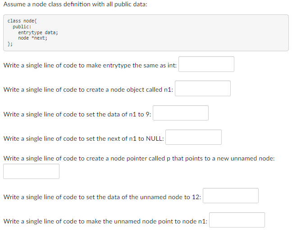Click the 'public:' line in code block

(22, 27)
